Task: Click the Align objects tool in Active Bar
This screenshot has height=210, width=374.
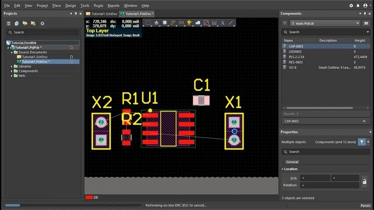Action: (157, 23)
